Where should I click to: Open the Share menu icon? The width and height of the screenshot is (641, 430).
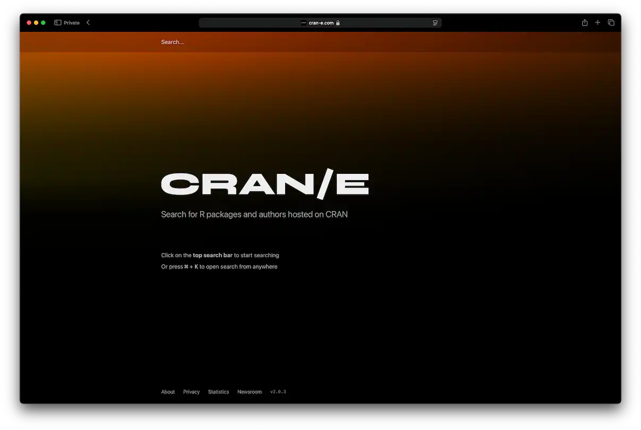tap(585, 22)
